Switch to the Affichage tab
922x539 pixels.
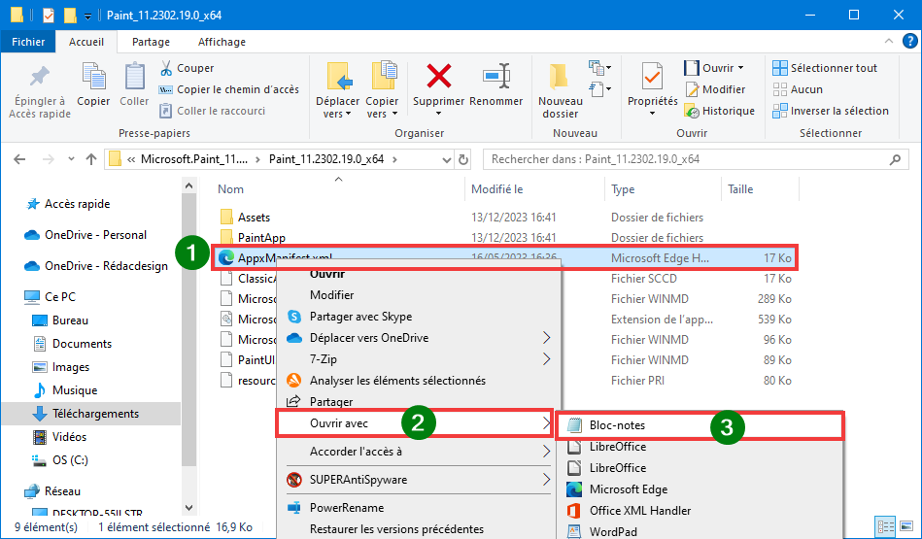(x=222, y=42)
